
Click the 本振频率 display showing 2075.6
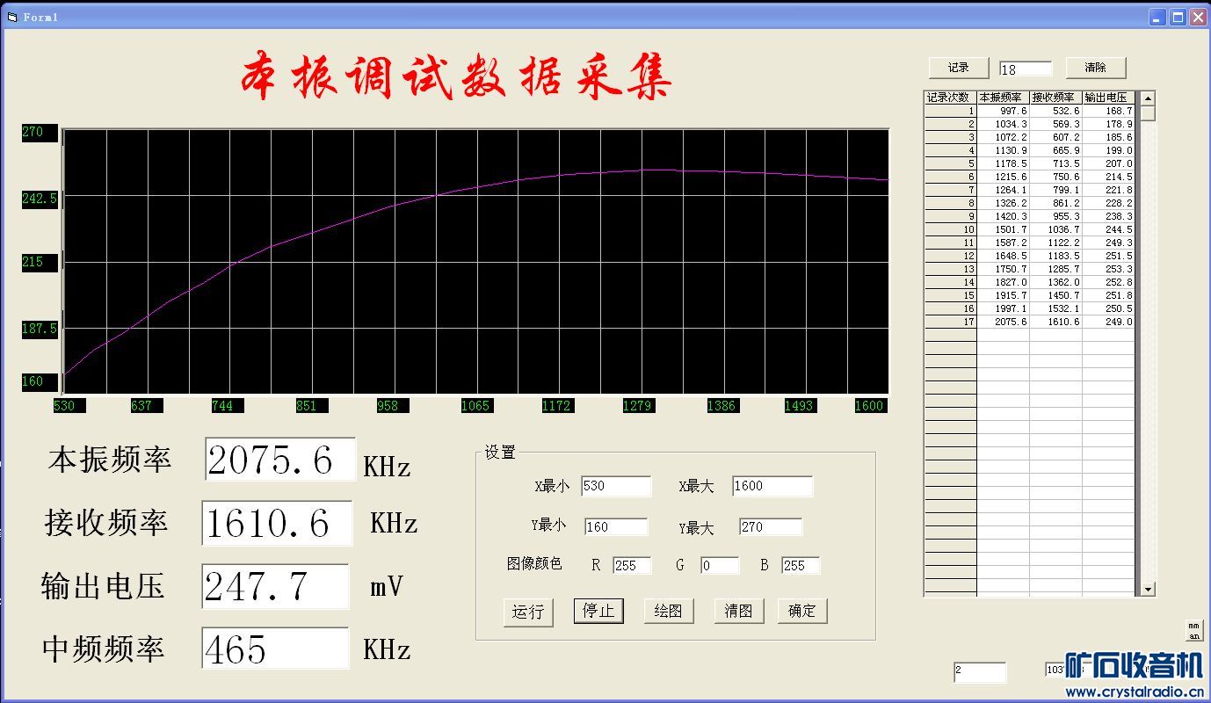click(x=280, y=460)
